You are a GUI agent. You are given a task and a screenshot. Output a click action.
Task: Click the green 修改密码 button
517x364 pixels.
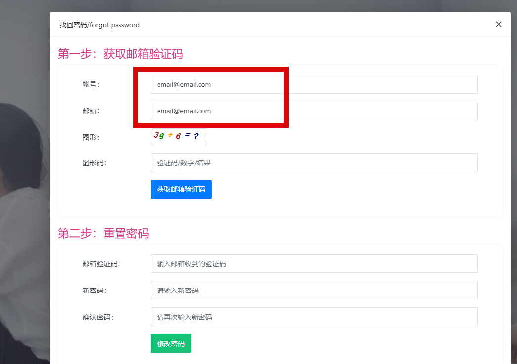tap(171, 344)
